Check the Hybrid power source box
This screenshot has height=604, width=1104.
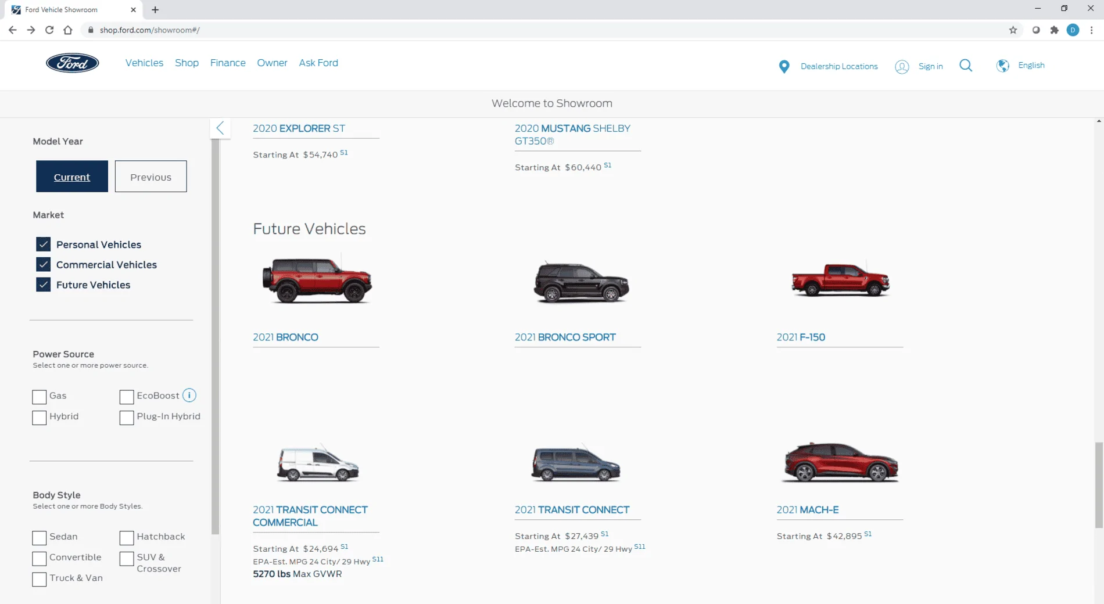coord(39,418)
